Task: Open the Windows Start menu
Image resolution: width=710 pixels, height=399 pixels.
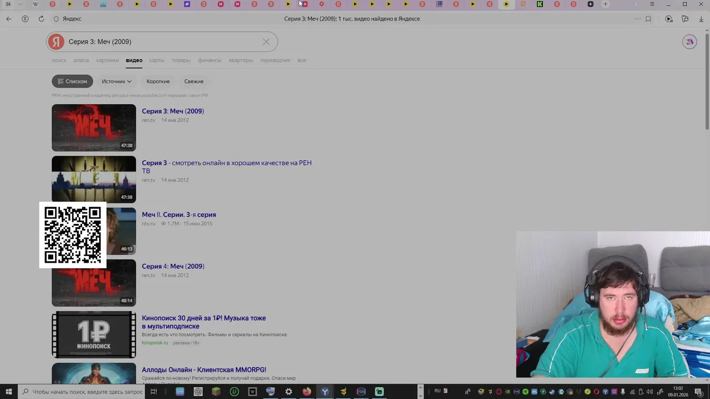Action: pos(8,392)
